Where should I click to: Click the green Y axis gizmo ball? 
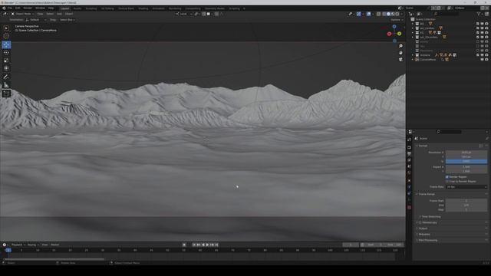(x=399, y=34)
